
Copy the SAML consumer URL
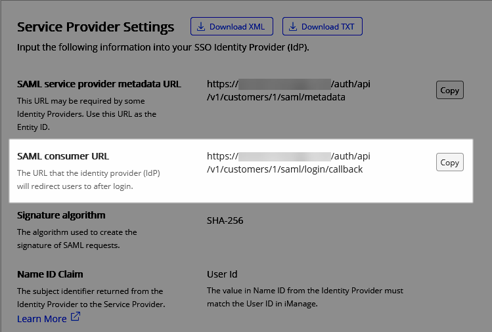pyautogui.click(x=449, y=163)
